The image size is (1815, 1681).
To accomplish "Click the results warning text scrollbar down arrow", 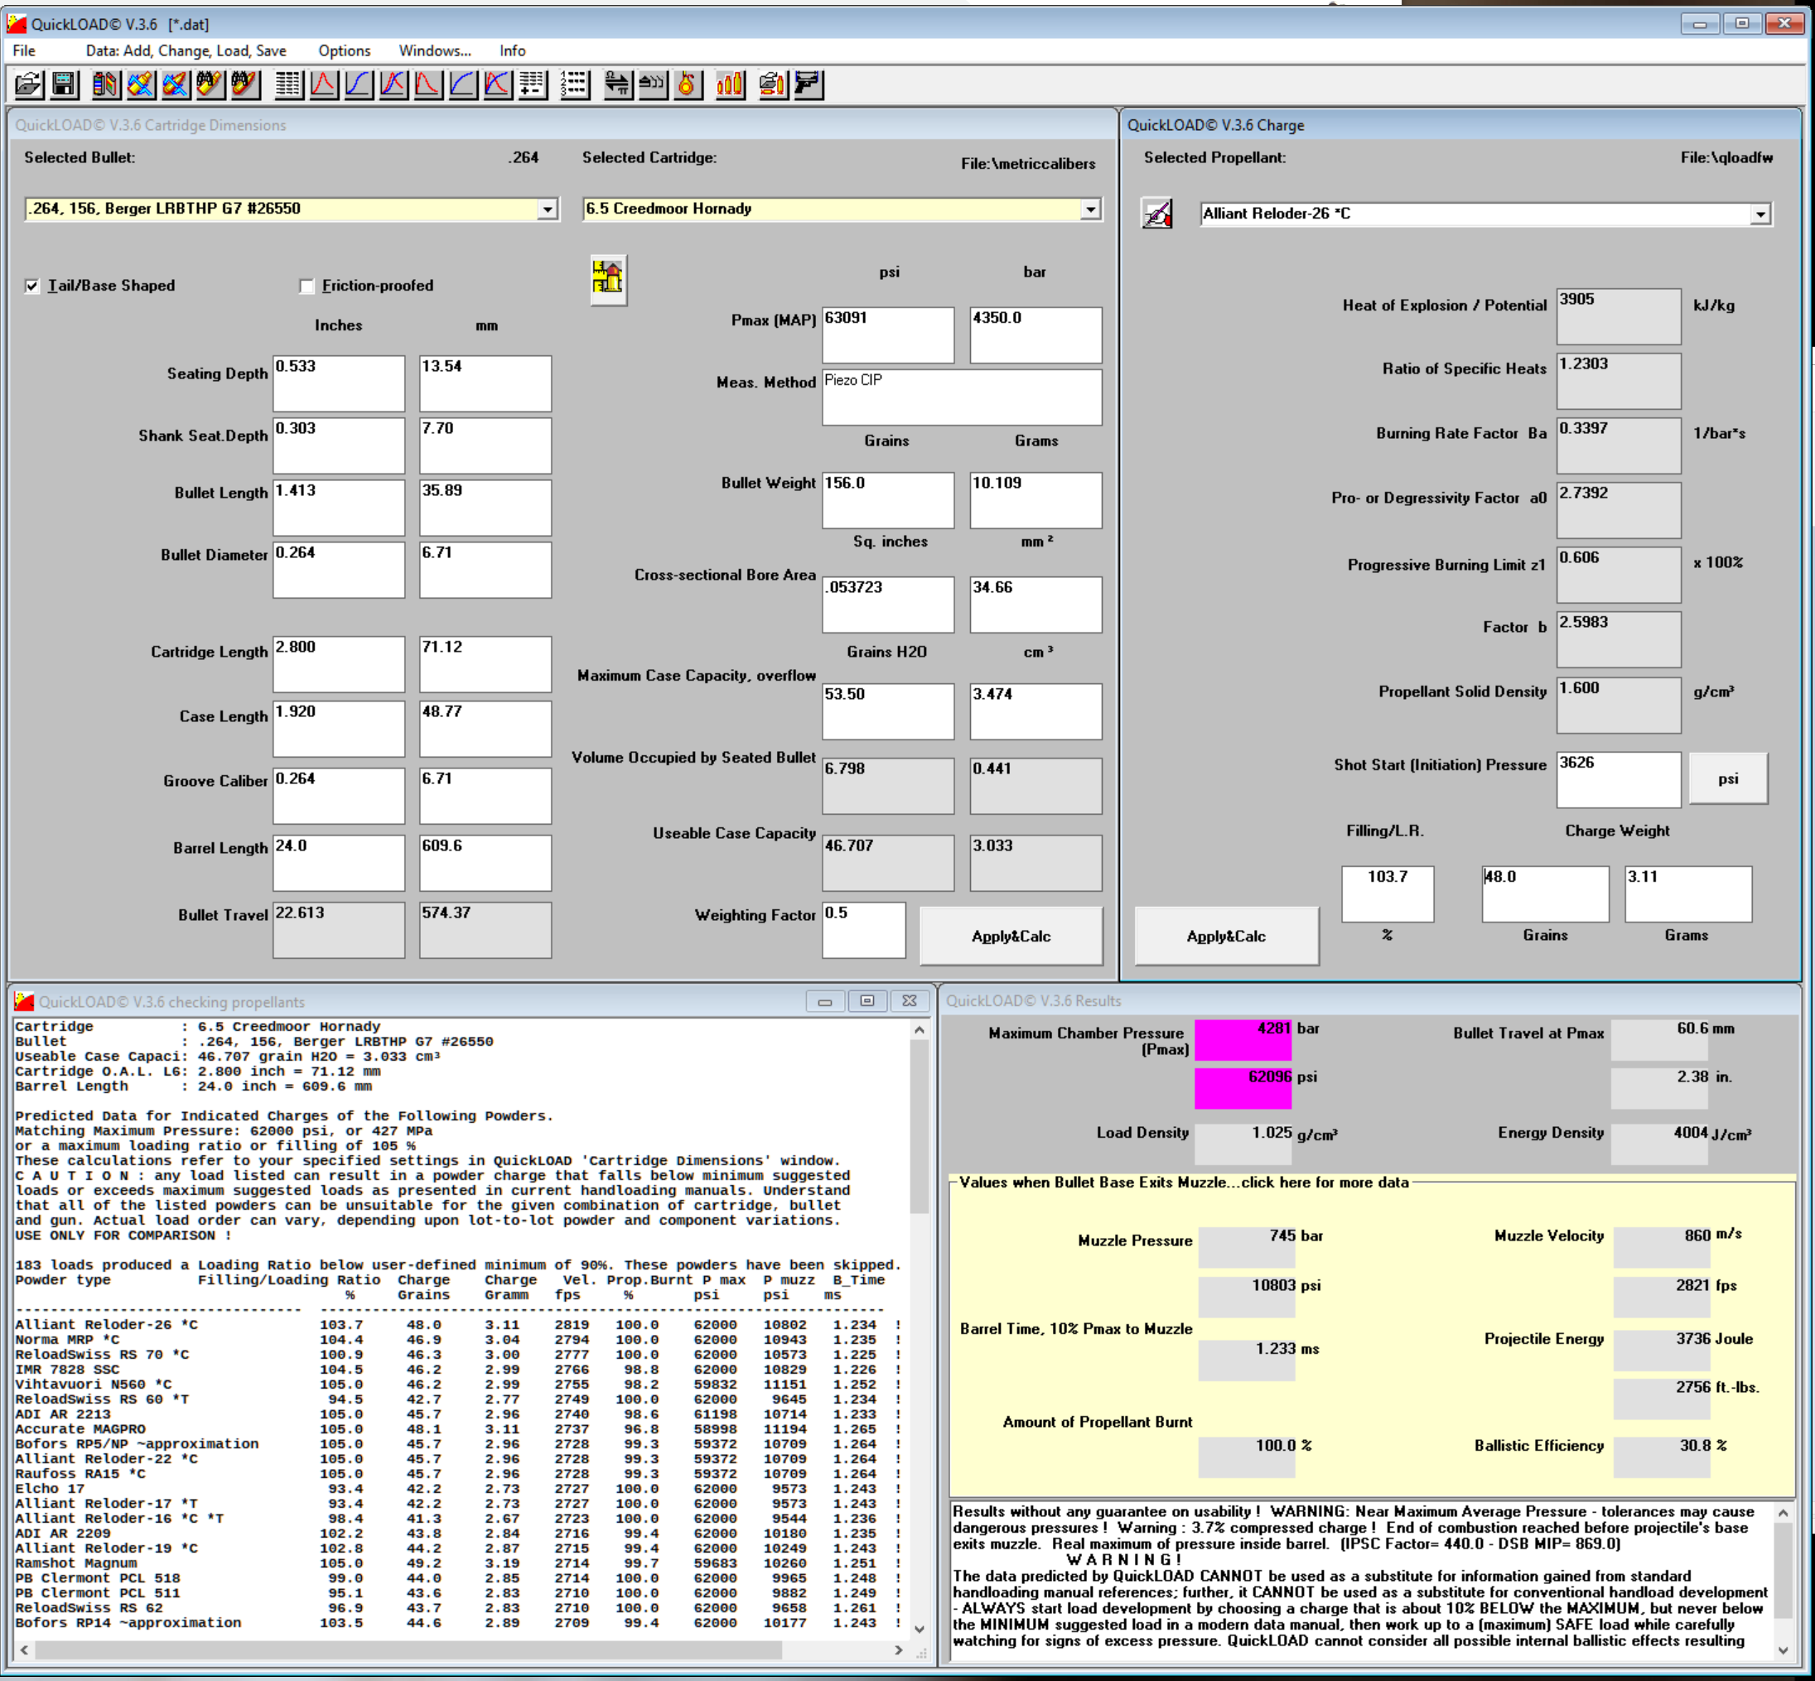I will coord(1784,1650).
